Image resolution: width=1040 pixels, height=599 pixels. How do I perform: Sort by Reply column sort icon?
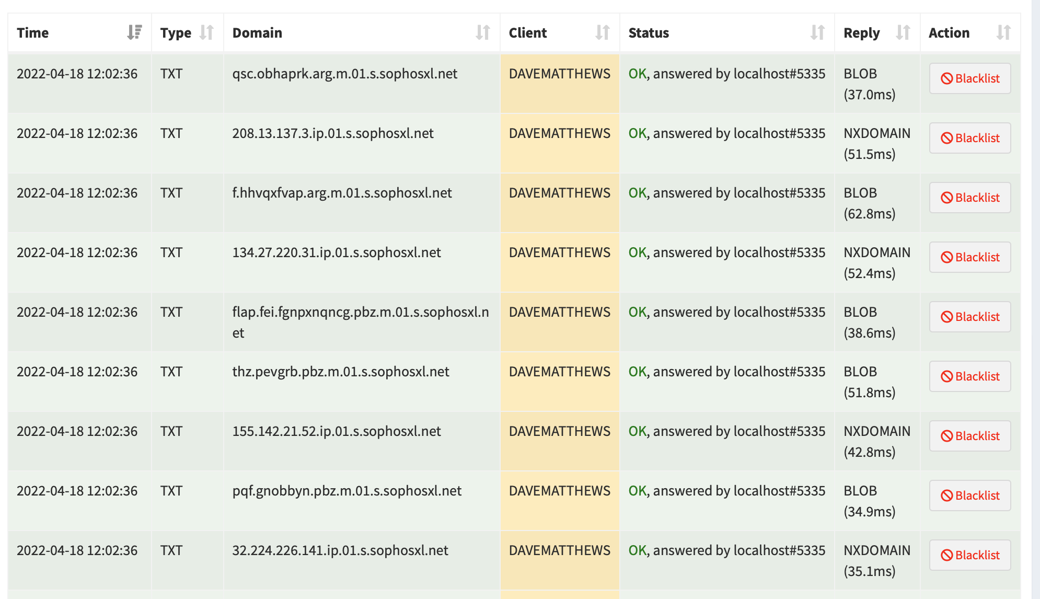(x=903, y=32)
